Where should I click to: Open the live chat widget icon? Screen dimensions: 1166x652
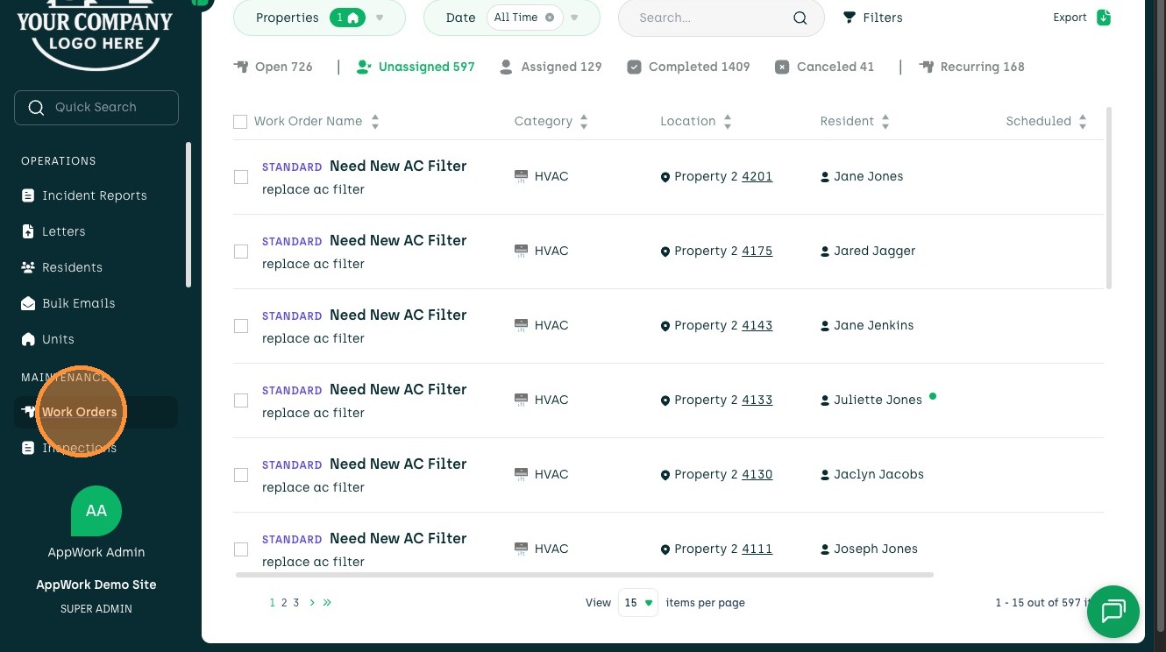[1113, 612]
